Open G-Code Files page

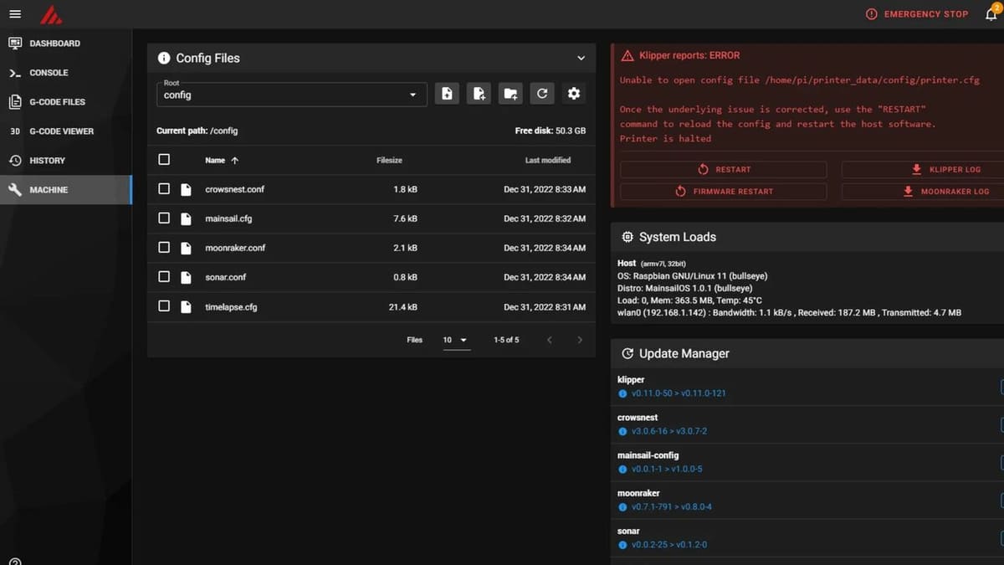coord(65,102)
